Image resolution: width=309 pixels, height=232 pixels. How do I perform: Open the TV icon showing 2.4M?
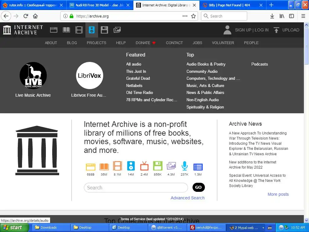click(144, 166)
